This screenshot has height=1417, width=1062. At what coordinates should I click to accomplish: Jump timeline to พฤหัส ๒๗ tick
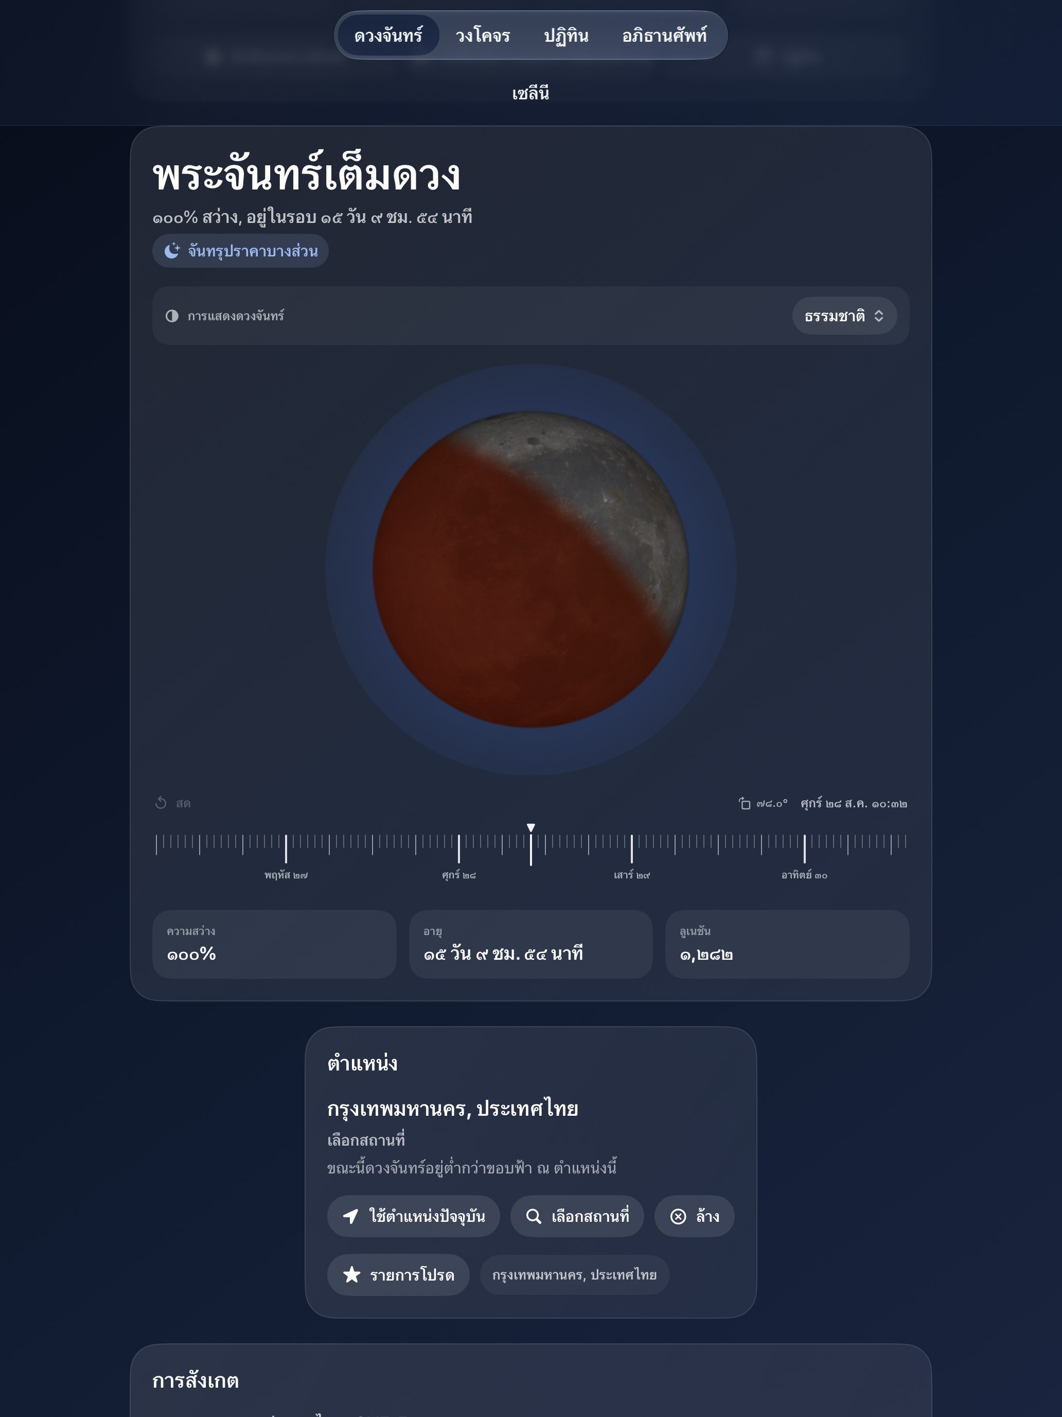pos(286,848)
